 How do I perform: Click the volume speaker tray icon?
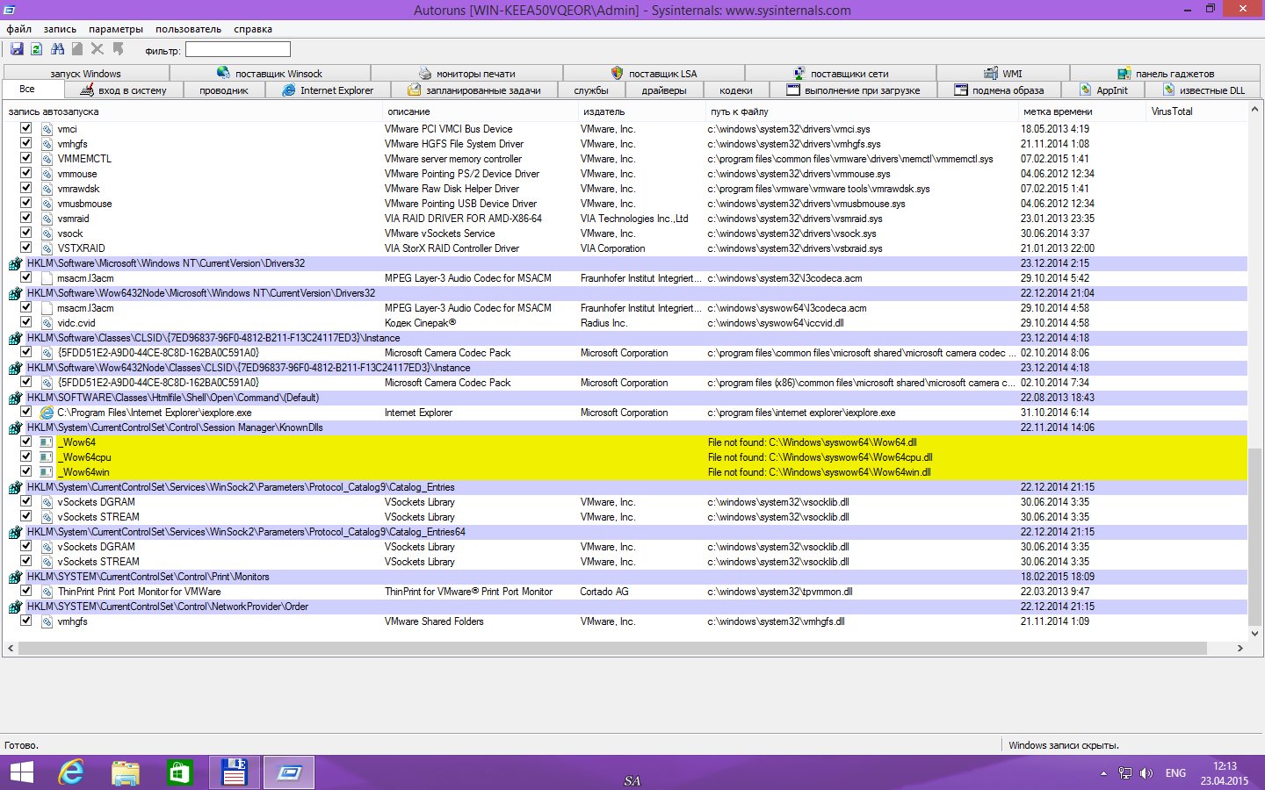(x=1146, y=773)
